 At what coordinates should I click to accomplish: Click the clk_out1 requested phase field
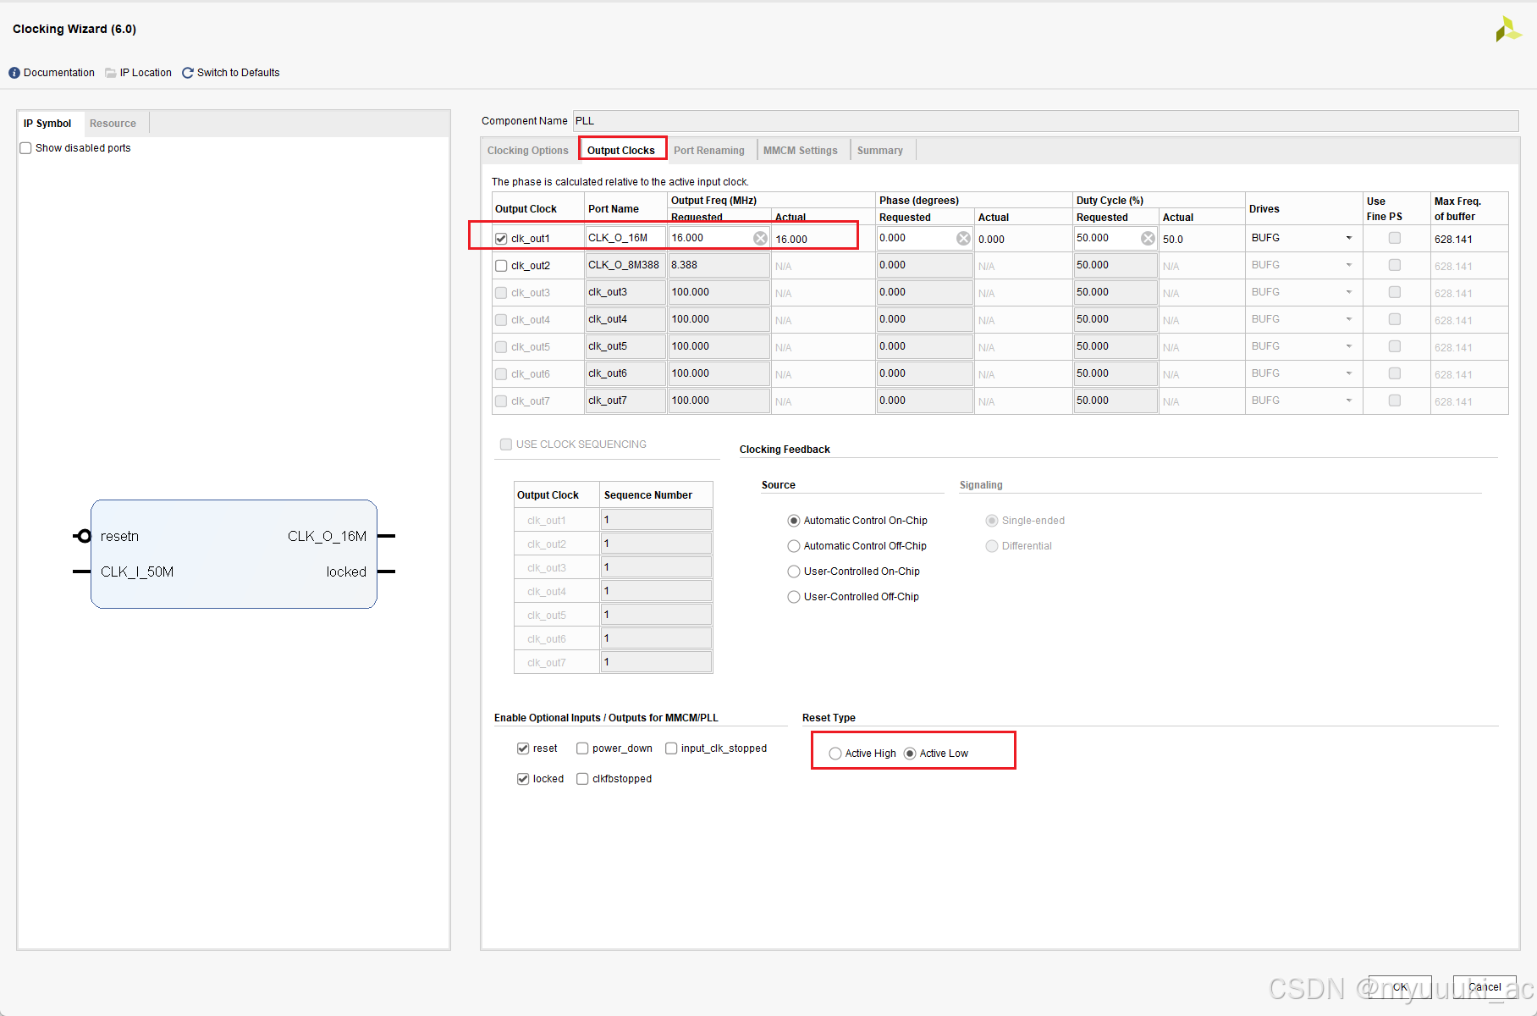(x=924, y=238)
